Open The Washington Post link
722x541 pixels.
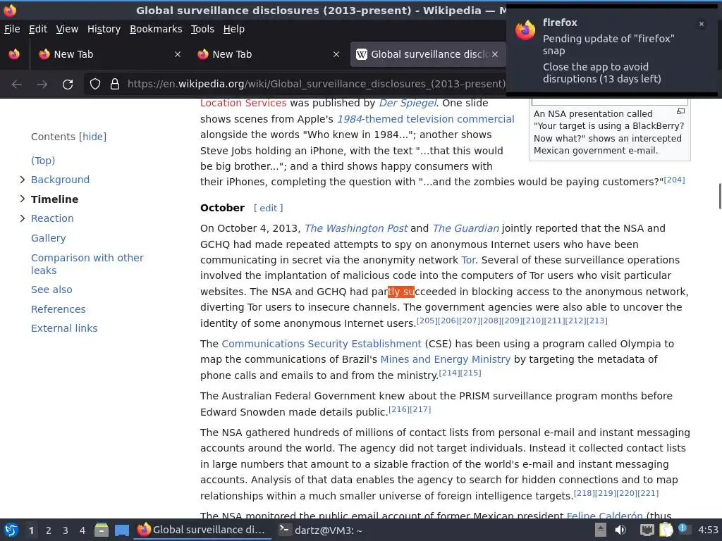(355, 229)
